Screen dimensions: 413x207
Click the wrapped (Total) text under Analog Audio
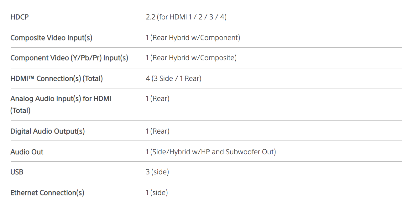click(x=20, y=110)
